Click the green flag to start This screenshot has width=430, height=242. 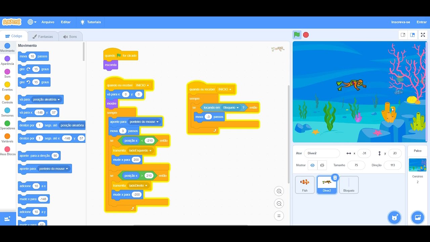(297, 35)
